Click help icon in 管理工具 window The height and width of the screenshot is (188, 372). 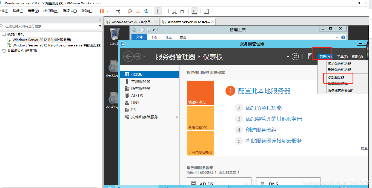point(344,37)
